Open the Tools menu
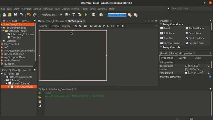 93,9
